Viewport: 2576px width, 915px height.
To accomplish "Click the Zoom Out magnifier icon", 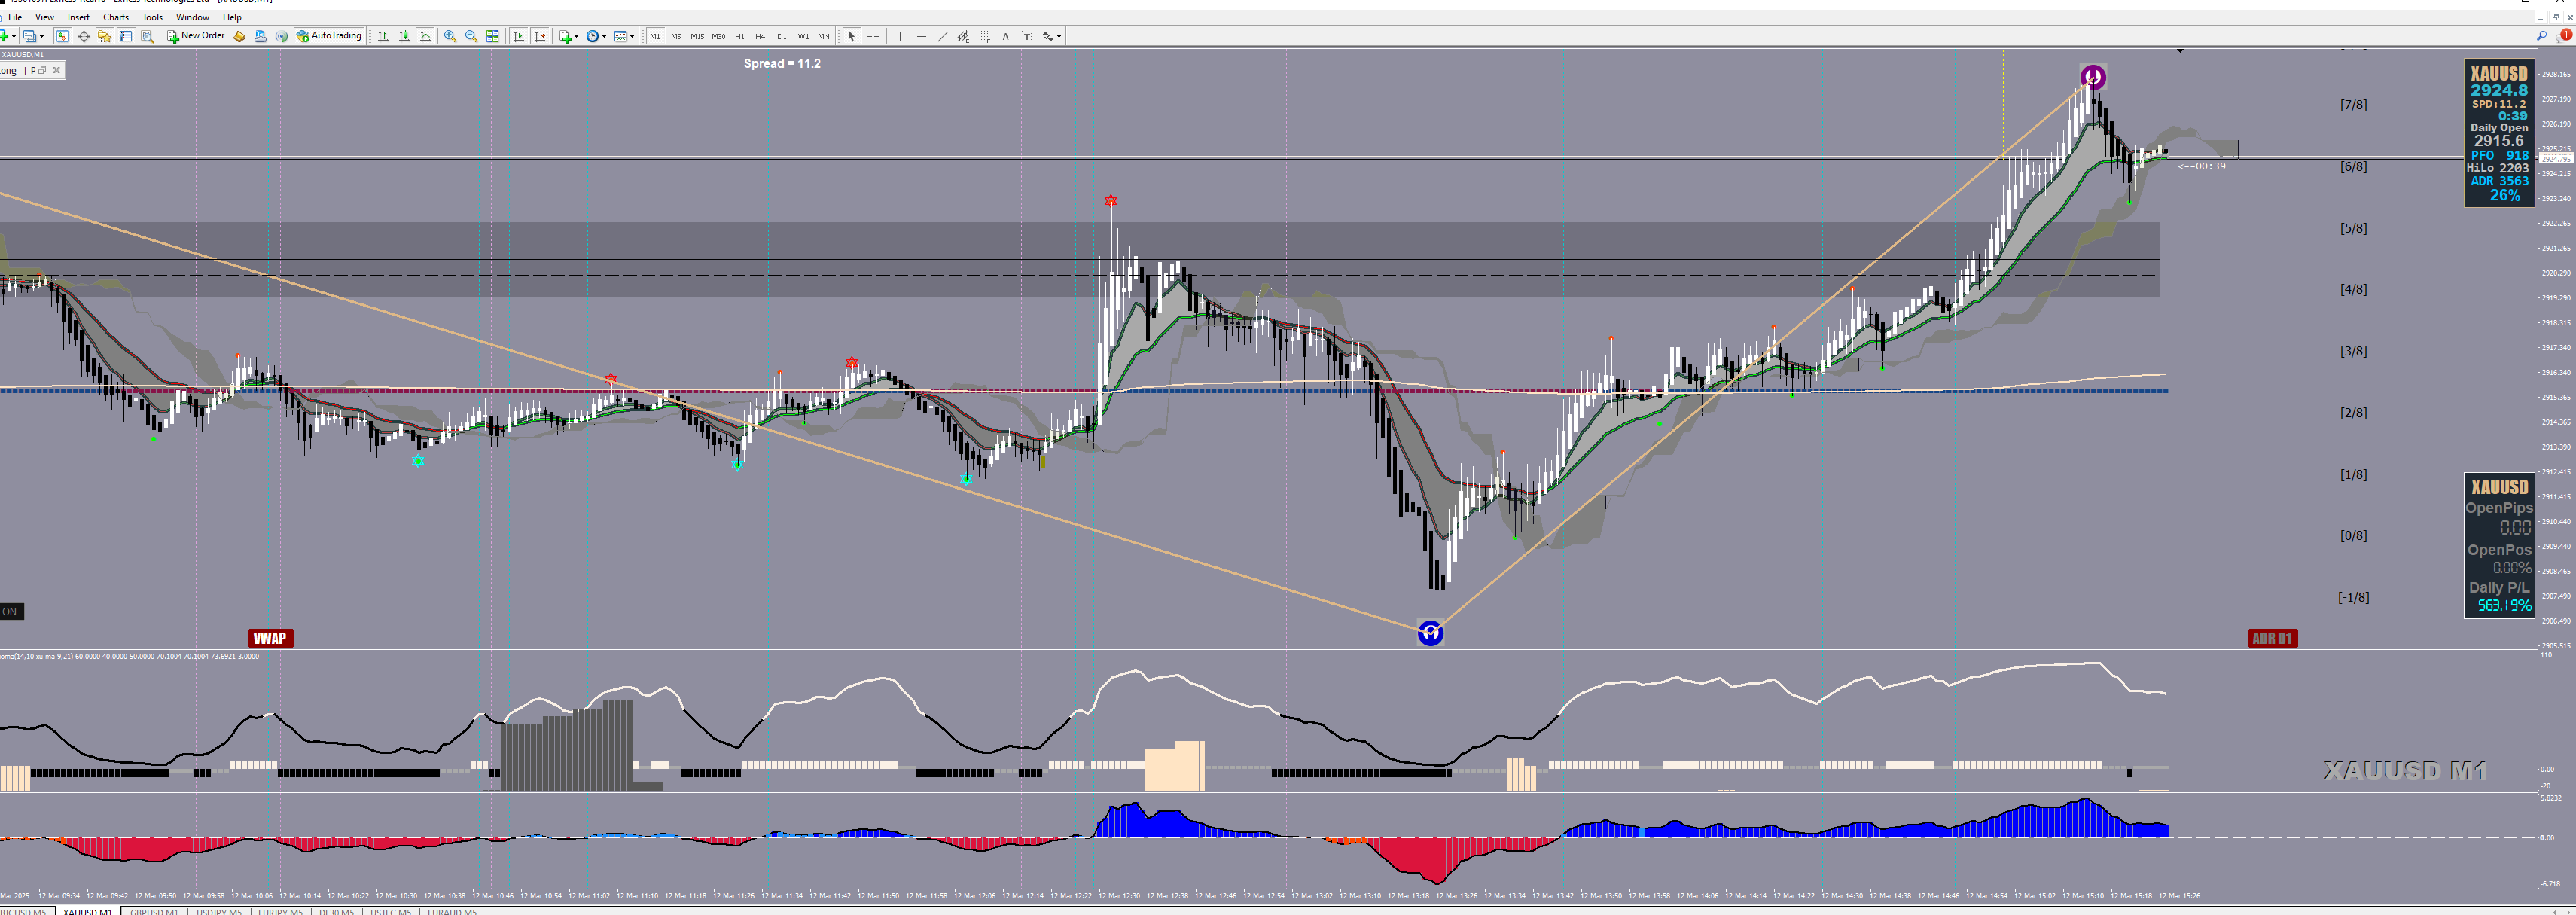I will [x=471, y=36].
